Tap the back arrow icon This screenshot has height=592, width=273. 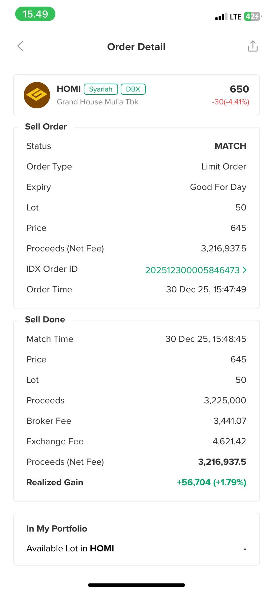click(x=20, y=46)
